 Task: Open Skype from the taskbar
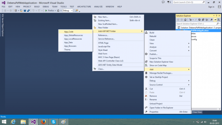[54, 122]
